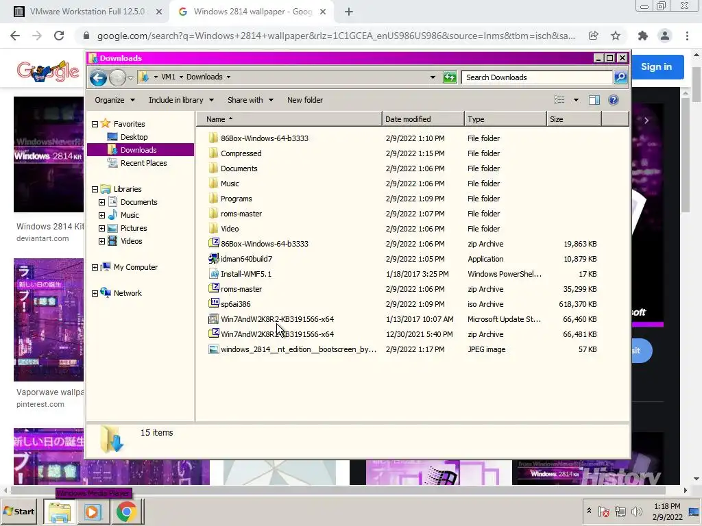Click the green Refresh icon beside address bar
Screen dimensions: 702x526
pos(450,77)
